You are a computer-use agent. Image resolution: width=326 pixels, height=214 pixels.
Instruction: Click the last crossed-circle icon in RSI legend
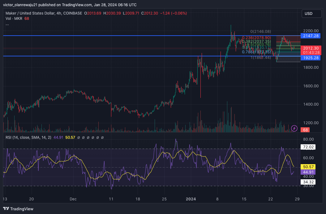(x=102, y=138)
